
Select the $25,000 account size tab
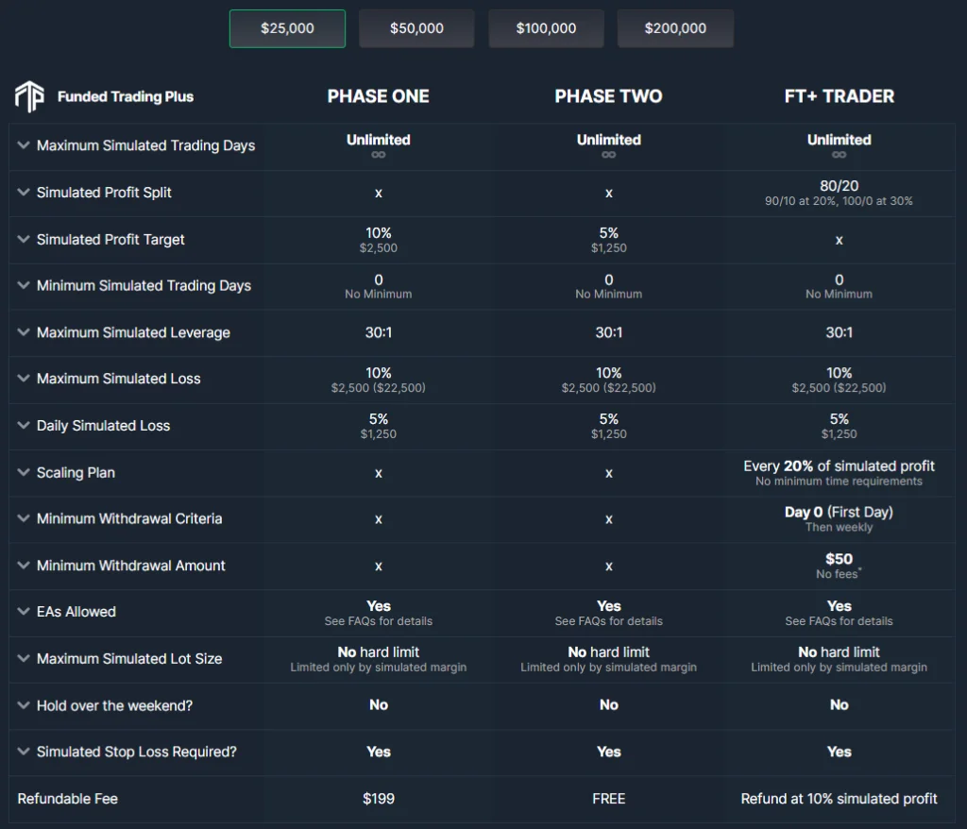(287, 28)
